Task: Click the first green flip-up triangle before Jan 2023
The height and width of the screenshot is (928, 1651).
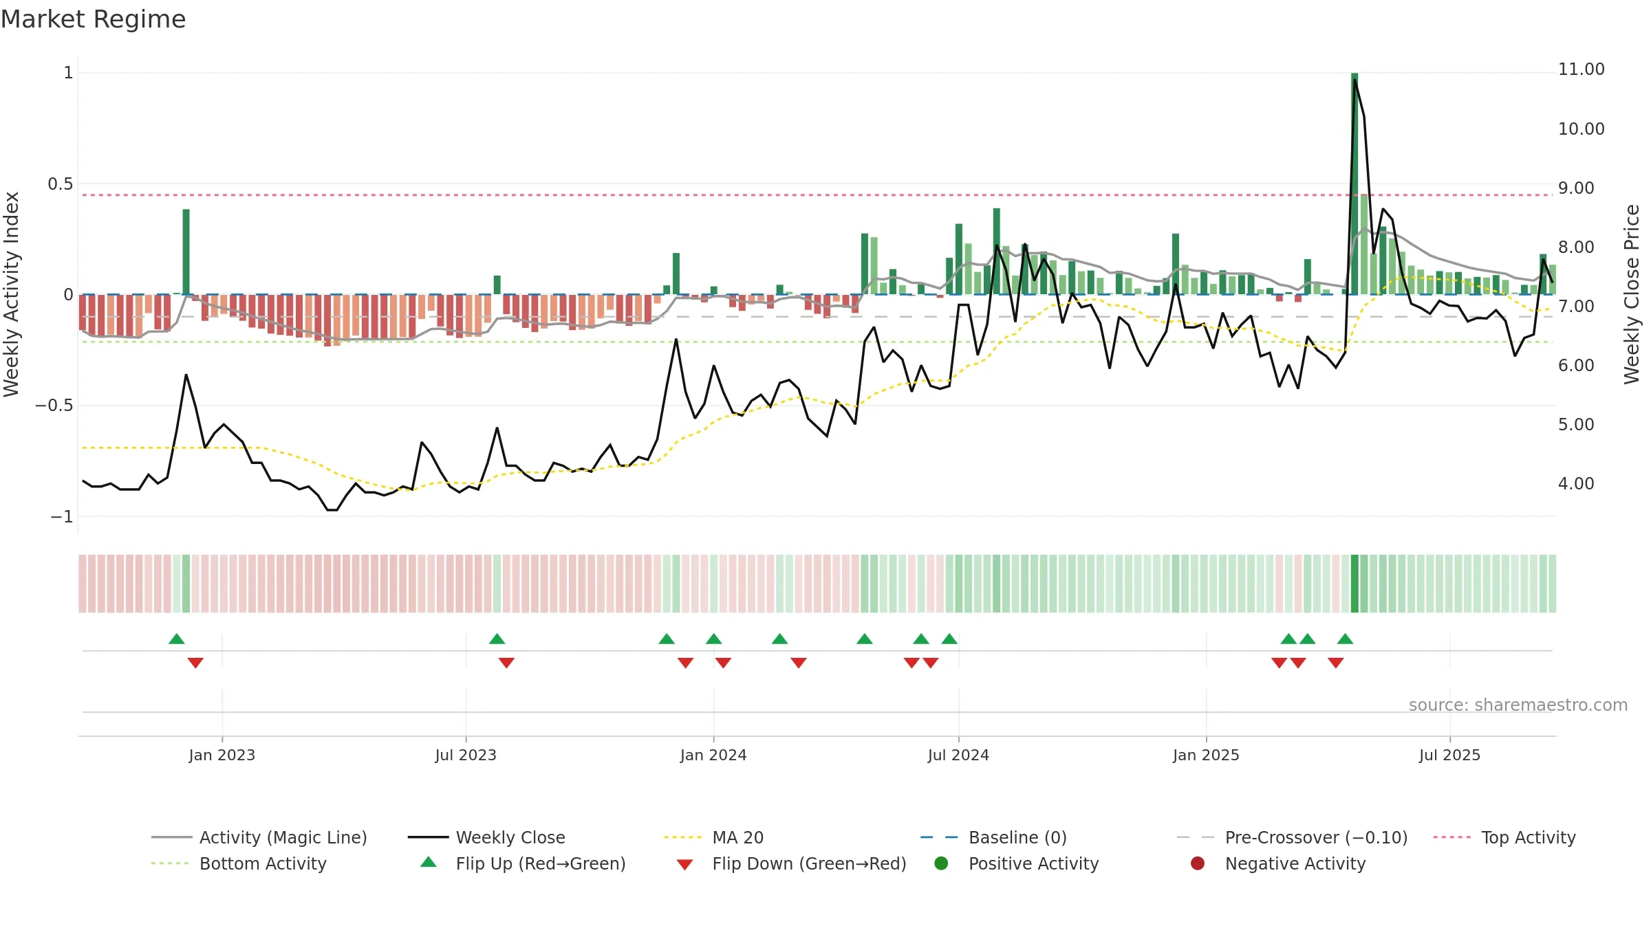Action: tap(177, 639)
